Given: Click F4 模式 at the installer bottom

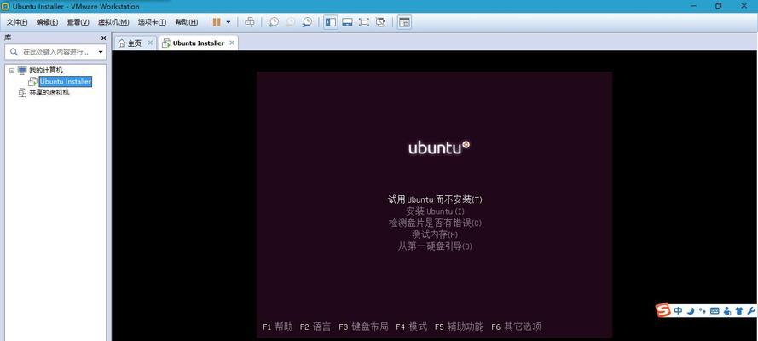Looking at the screenshot, I should pos(411,327).
